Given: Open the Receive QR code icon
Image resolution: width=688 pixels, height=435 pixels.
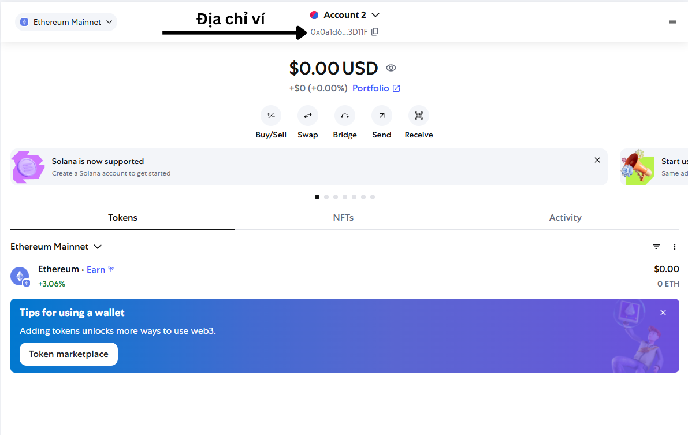Looking at the screenshot, I should (x=418, y=116).
